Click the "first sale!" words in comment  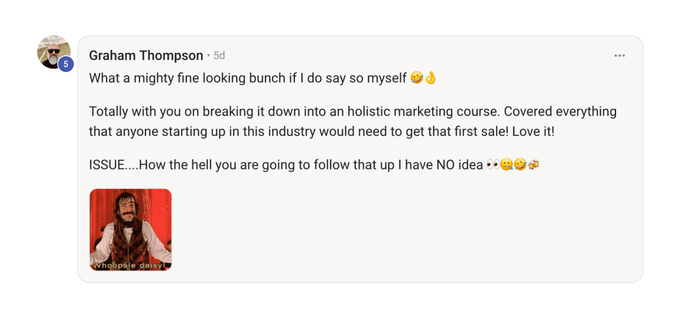coord(478,132)
